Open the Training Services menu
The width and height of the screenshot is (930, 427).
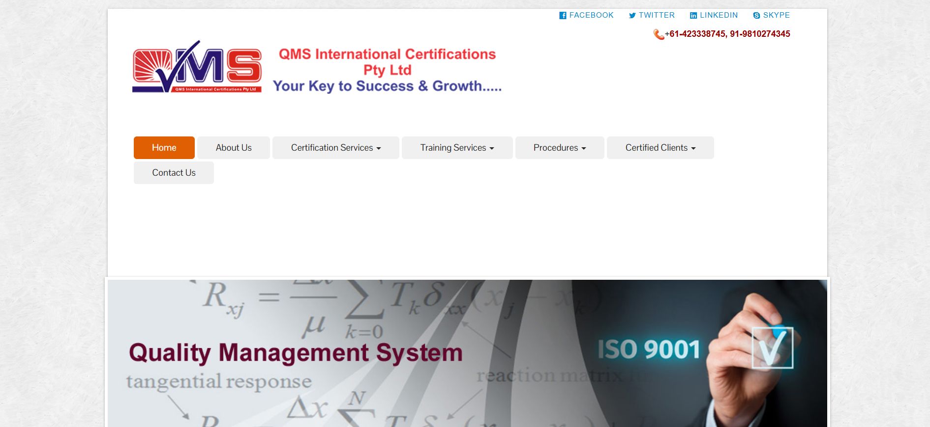click(x=457, y=148)
